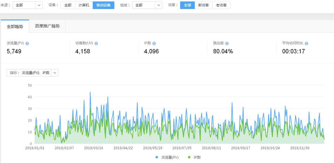This screenshot has width=334, height=163.
Task: Click the IP数 legend label
Action: 197,157
